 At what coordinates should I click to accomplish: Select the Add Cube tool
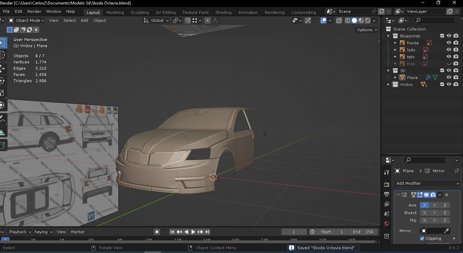[x=2, y=145]
